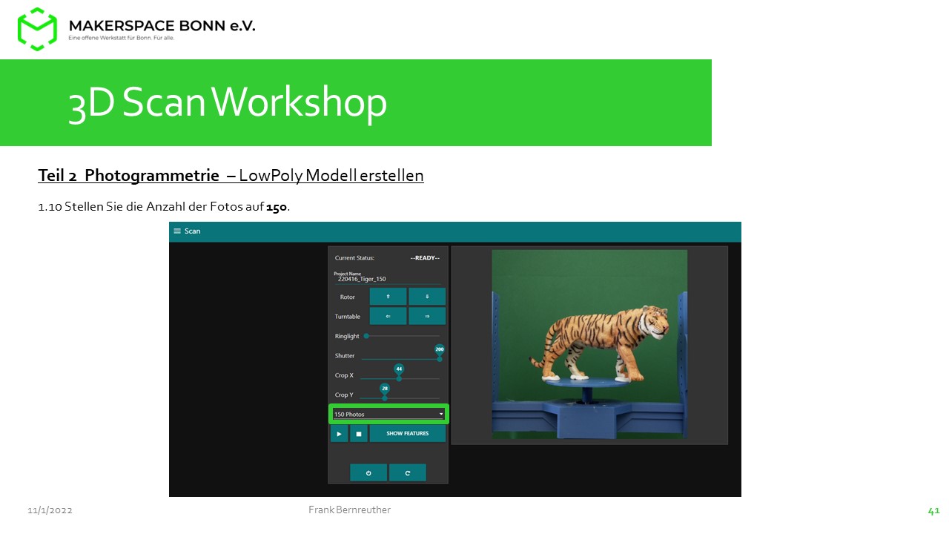Move the rotor up with arrow button
Image resolution: width=949 pixels, height=534 pixels.
point(388,296)
